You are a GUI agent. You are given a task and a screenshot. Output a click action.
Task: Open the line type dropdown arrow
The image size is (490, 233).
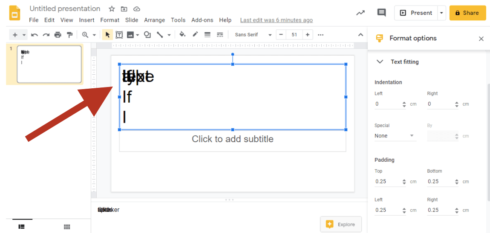[x=169, y=35]
